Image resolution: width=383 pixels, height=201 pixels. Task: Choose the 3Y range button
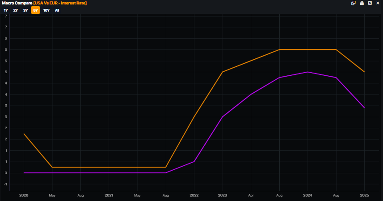[25, 10]
